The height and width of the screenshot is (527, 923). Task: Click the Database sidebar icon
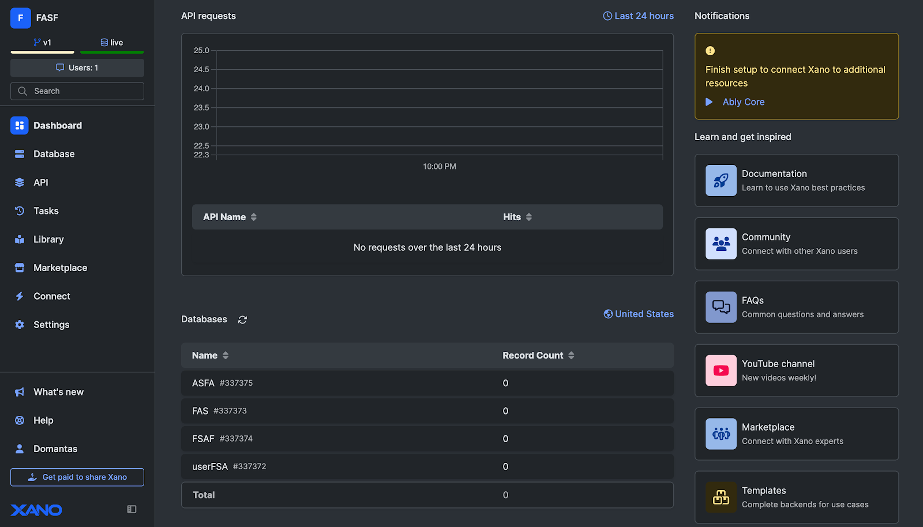(20, 154)
